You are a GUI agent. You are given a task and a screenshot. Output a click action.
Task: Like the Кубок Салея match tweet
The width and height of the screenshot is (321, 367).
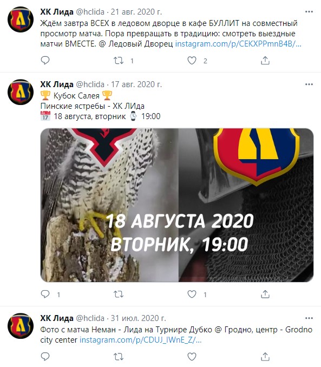pyautogui.click(x=192, y=294)
